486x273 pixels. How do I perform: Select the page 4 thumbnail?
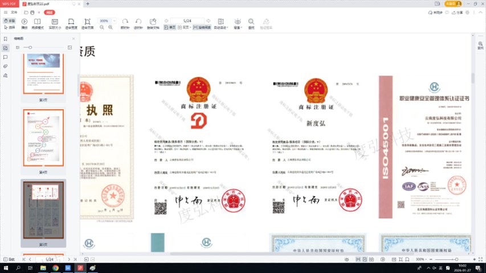click(43, 138)
